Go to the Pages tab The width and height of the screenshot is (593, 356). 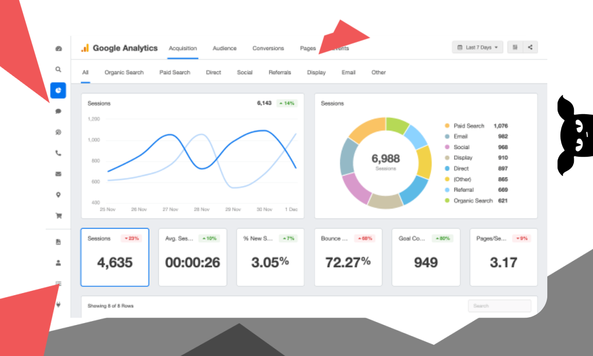point(308,48)
